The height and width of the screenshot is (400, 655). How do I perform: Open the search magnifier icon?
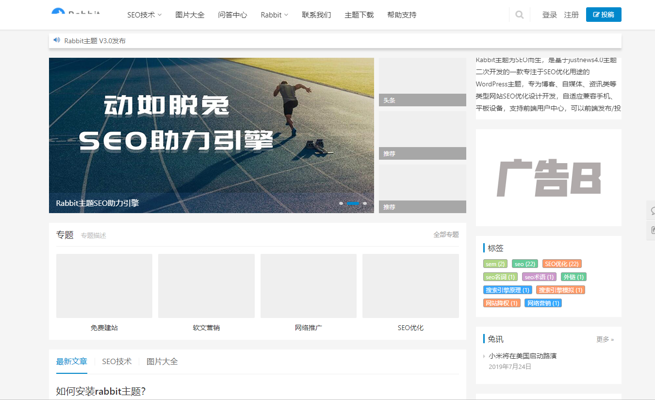pyautogui.click(x=520, y=15)
